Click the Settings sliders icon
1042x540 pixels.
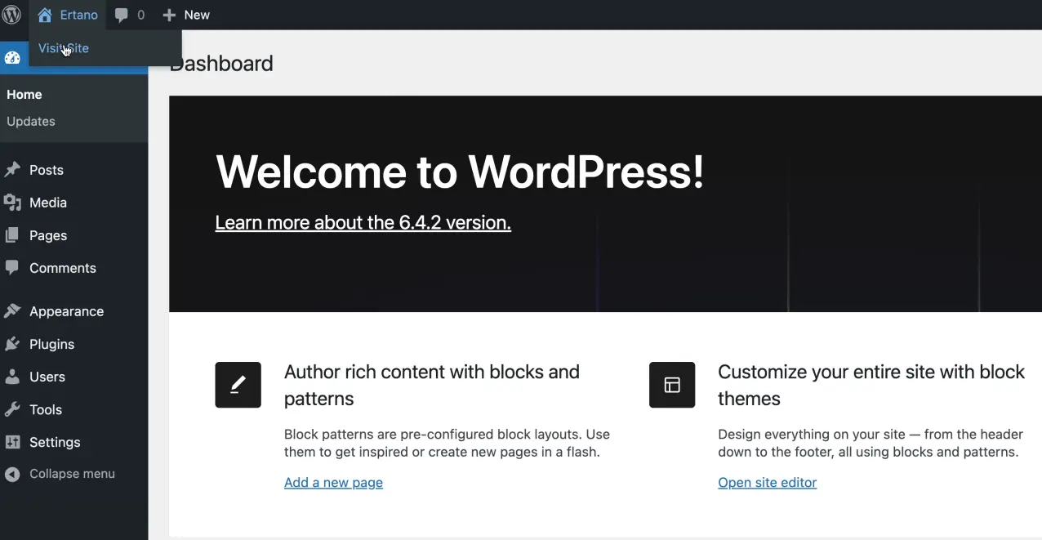point(12,442)
